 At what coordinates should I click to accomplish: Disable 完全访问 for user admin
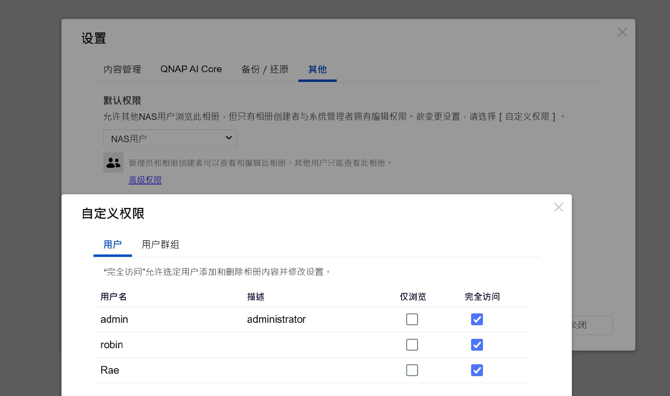(477, 319)
